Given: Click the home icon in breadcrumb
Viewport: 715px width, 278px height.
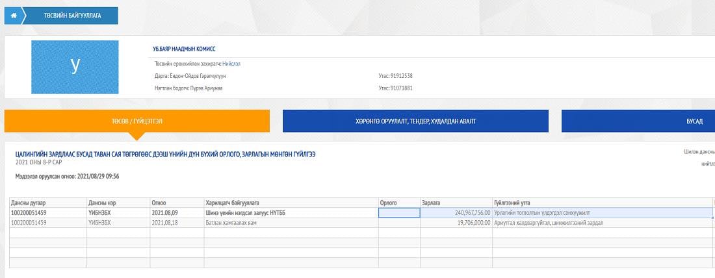Looking at the screenshot, I should 14,16.
